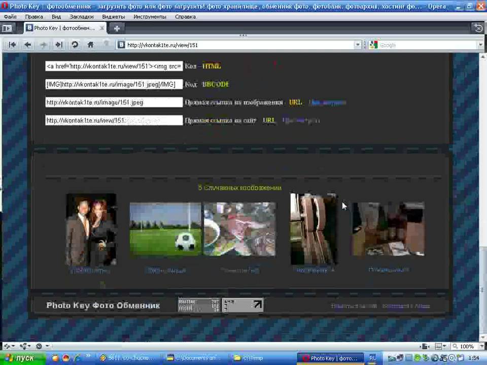Select the HTML code text field
The height and width of the screenshot is (365, 487).
tap(114, 66)
